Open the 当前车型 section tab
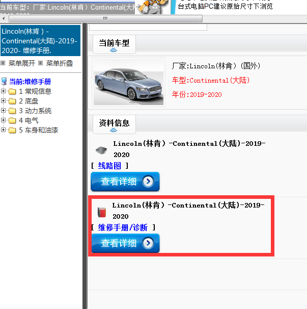This screenshot has width=307, height=309. click(x=114, y=44)
